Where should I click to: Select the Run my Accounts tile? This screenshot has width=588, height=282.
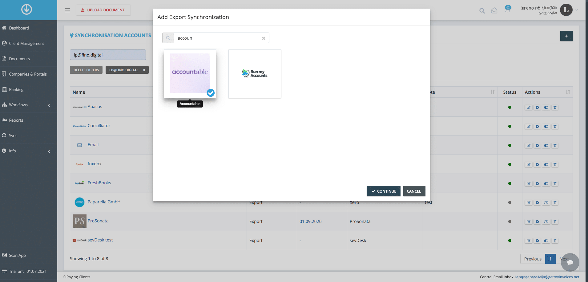(x=255, y=74)
